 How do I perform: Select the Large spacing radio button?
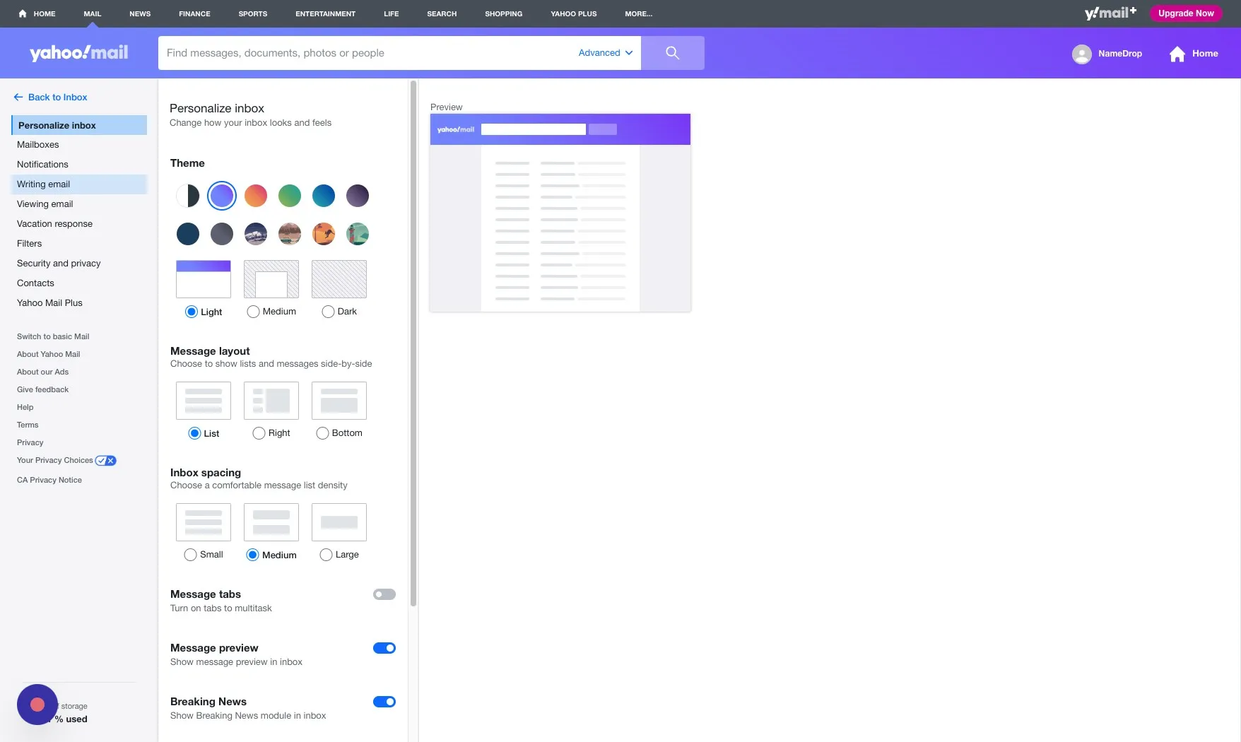(x=326, y=555)
